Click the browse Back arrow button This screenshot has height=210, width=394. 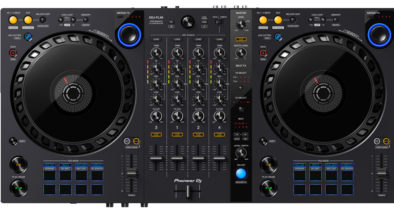[171, 22]
